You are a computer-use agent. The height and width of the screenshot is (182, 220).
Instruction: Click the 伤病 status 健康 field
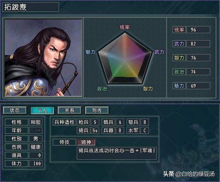(x=36, y=147)
